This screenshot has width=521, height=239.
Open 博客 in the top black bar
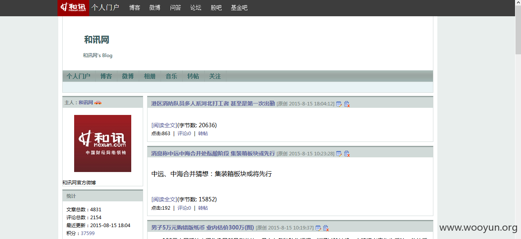pyautogui.click(x=134, y=8)
